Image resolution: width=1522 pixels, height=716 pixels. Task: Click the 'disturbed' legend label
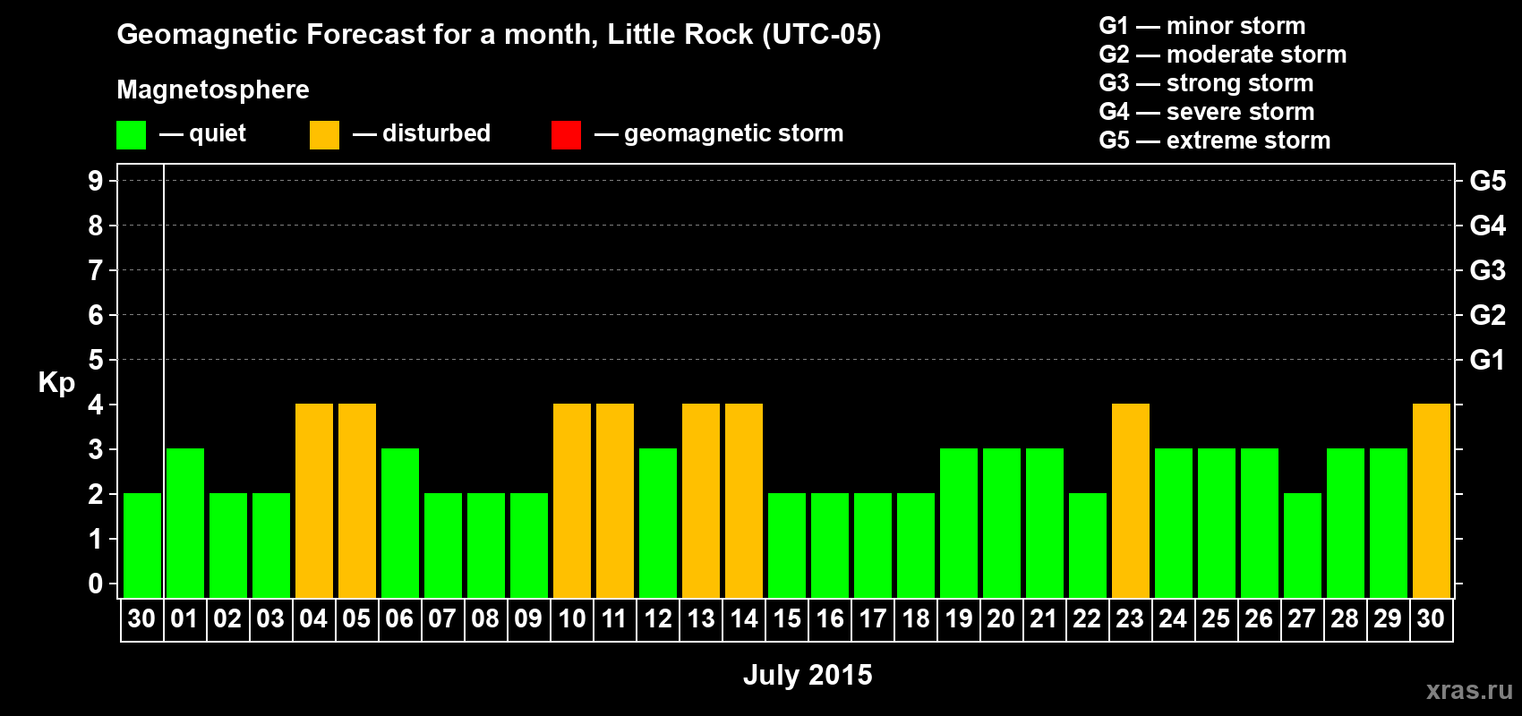pos(436,133)
